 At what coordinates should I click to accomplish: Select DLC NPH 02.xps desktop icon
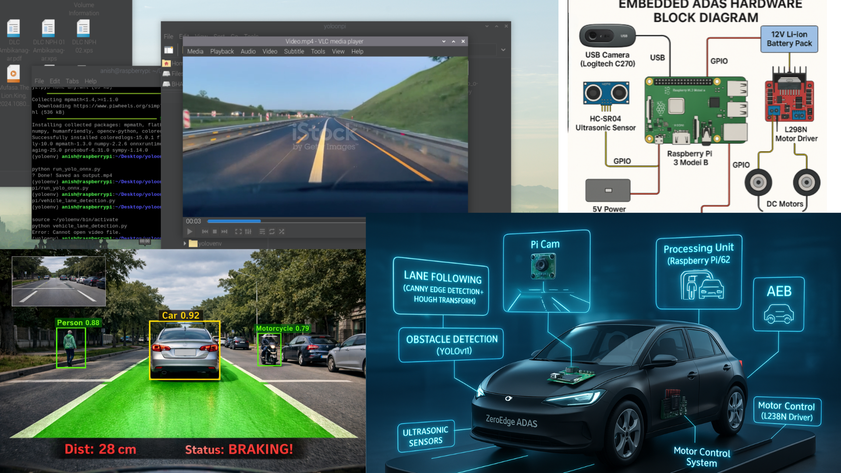[84, 37]
